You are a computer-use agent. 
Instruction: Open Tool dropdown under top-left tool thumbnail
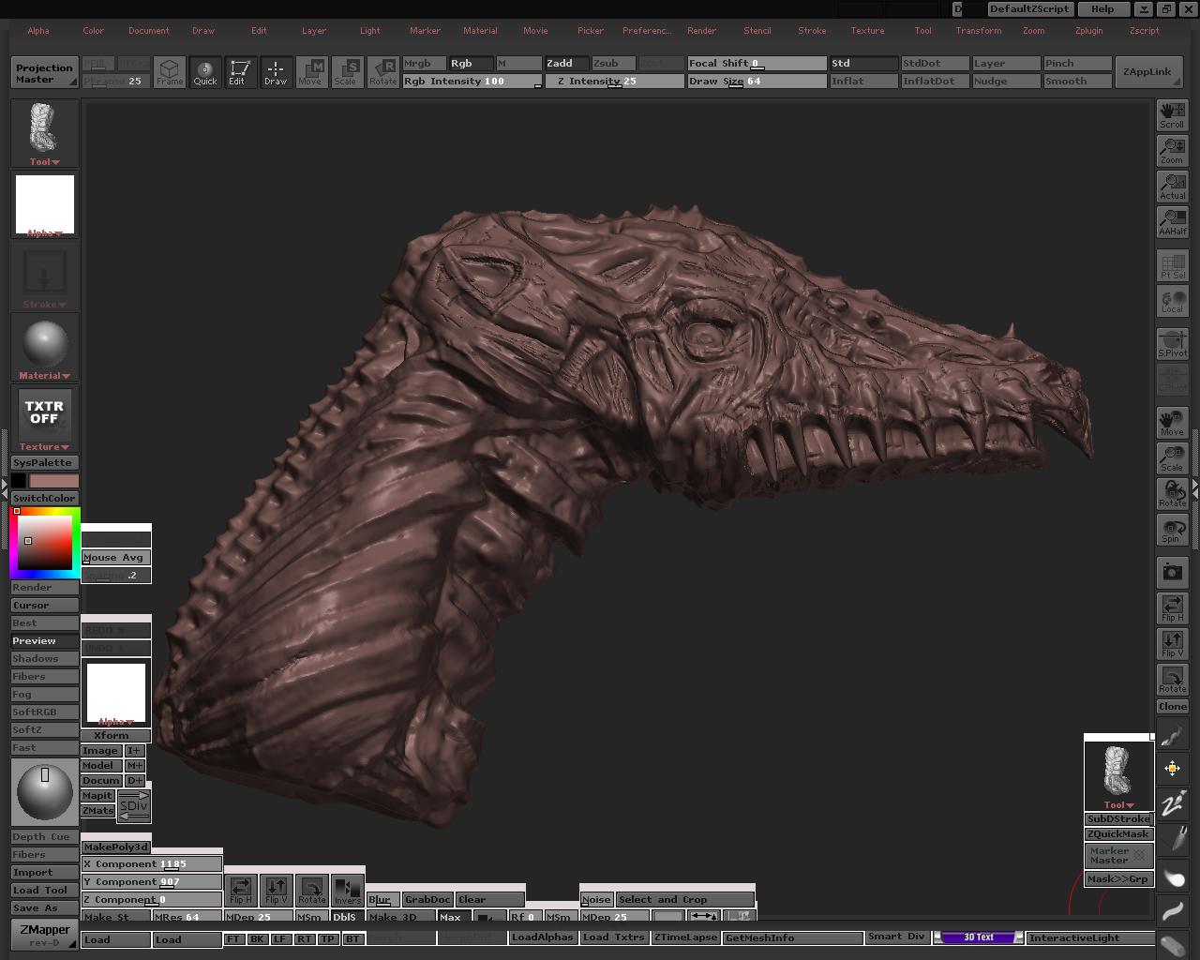[44, 162]
